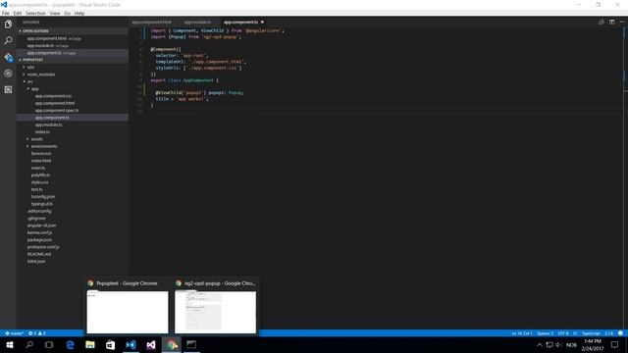628x353 pixels.
Task: Click the volume icon in the system tray
Action: [x=558, y=344]
